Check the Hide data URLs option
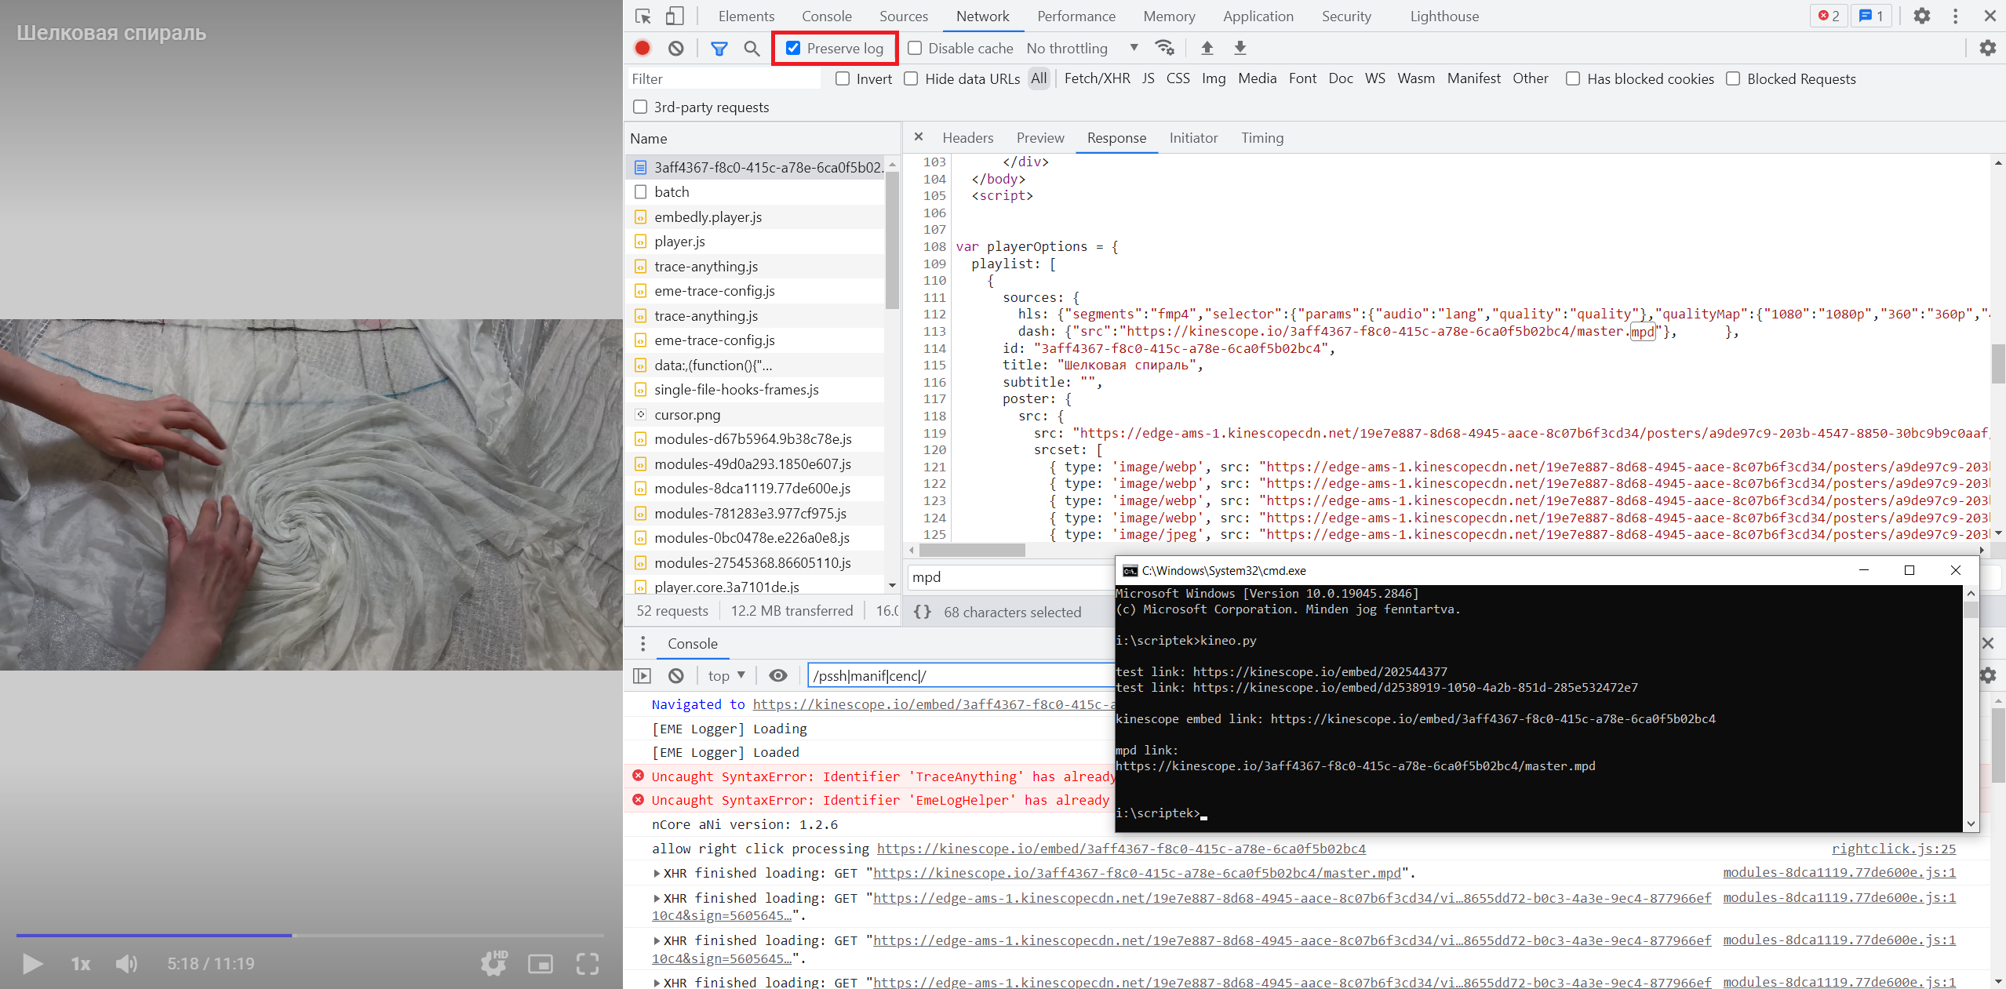Viewport: 2006px width, 989px height. tap(911, 79)
